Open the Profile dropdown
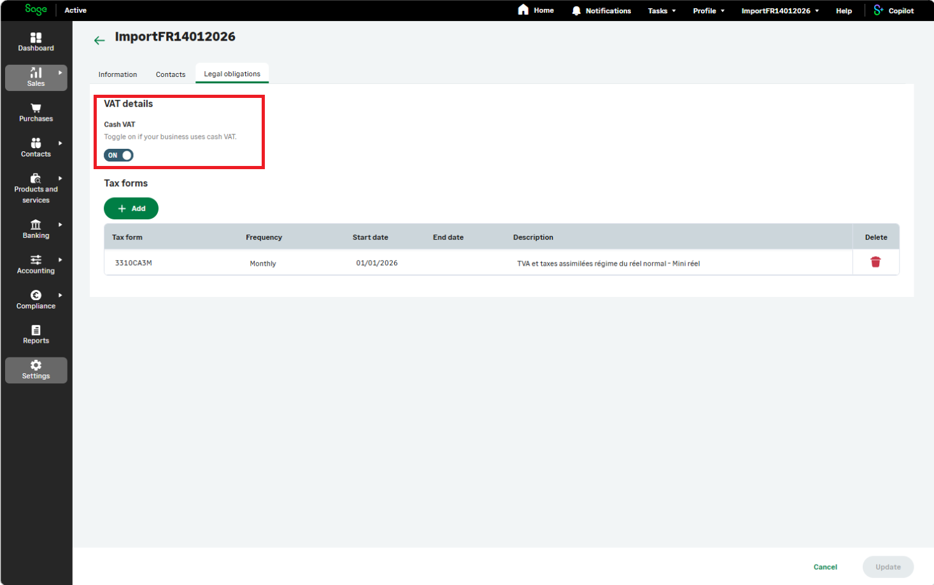The image size is (934, 585). click(709, 11)
